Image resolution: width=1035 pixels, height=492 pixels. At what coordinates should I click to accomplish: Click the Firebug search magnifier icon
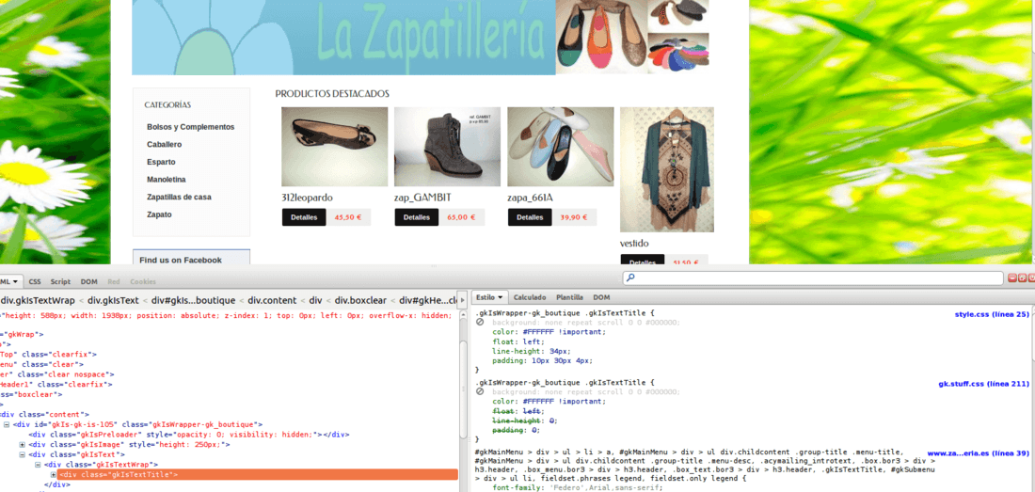click(x=630, y=278)
